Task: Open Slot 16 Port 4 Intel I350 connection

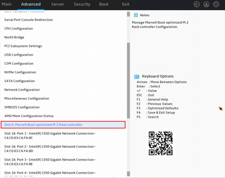Action: point(50,173)
